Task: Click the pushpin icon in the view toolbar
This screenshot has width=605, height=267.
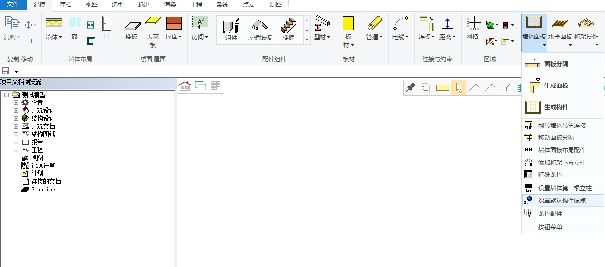Action: point(410,88)
